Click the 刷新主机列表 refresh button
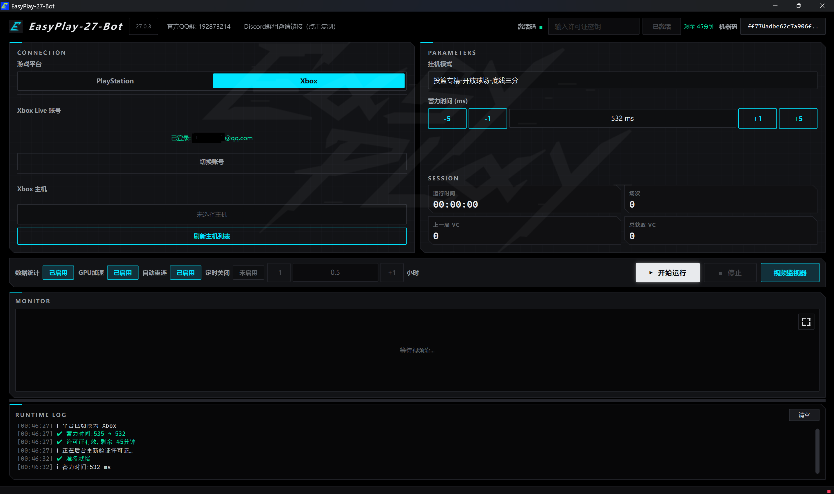 (212, 236)
